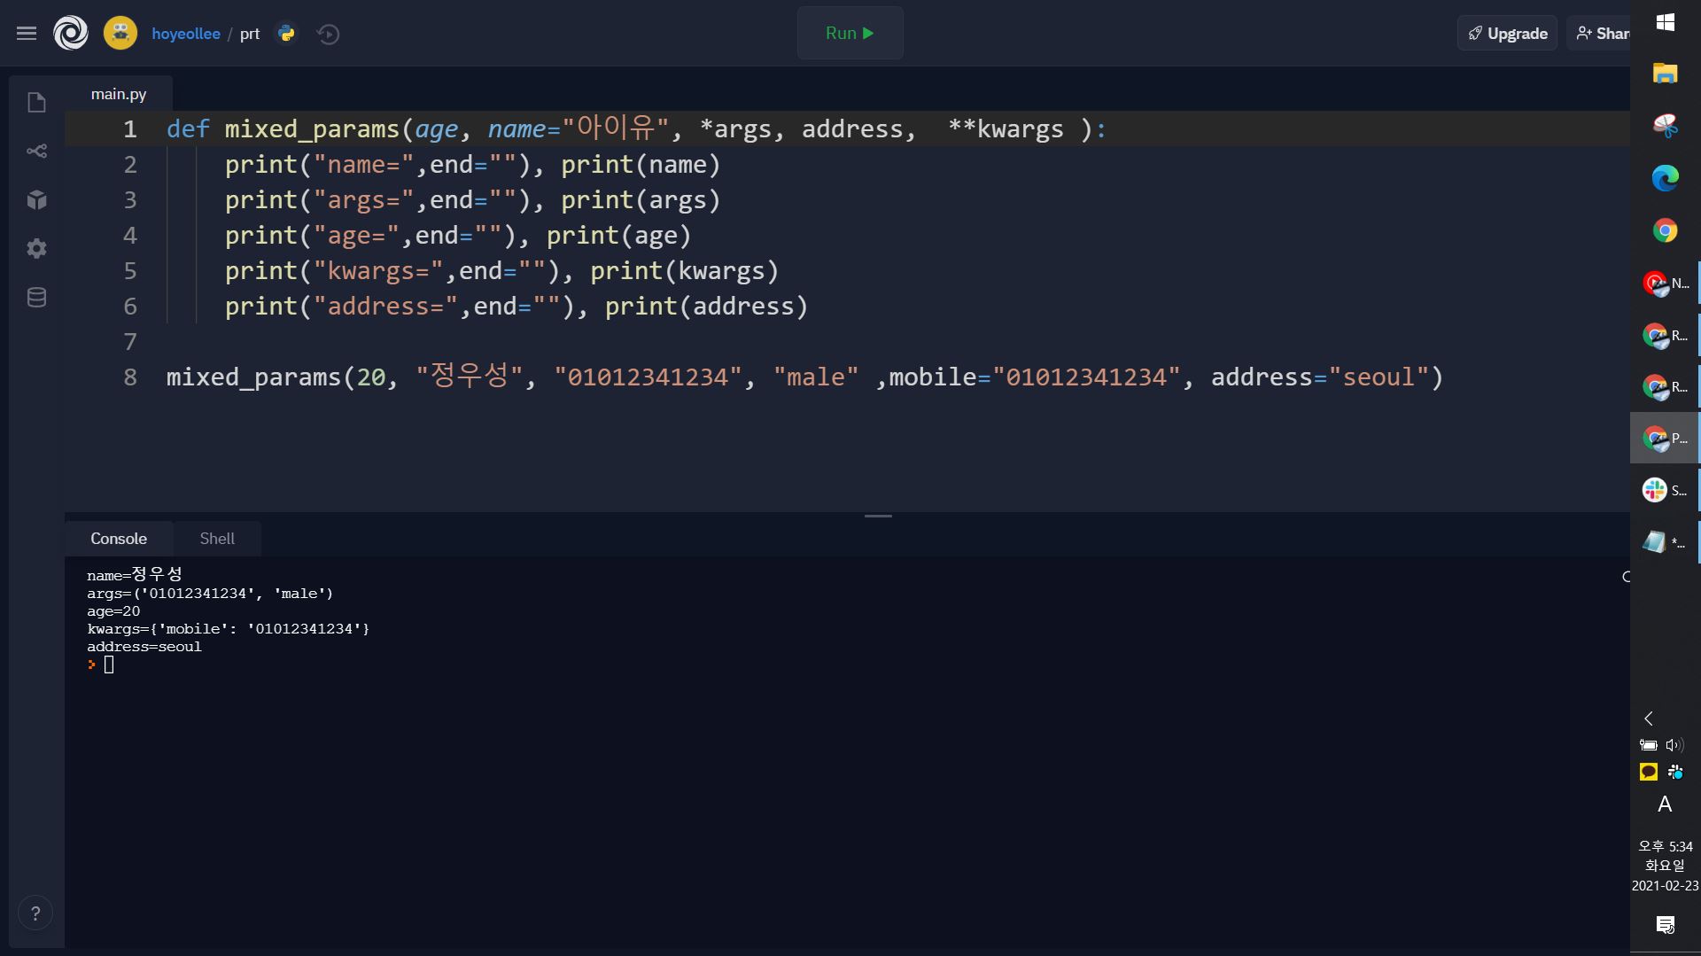The image size is (1701, 956).
Task: Run the program
Action: pos(850,34)
